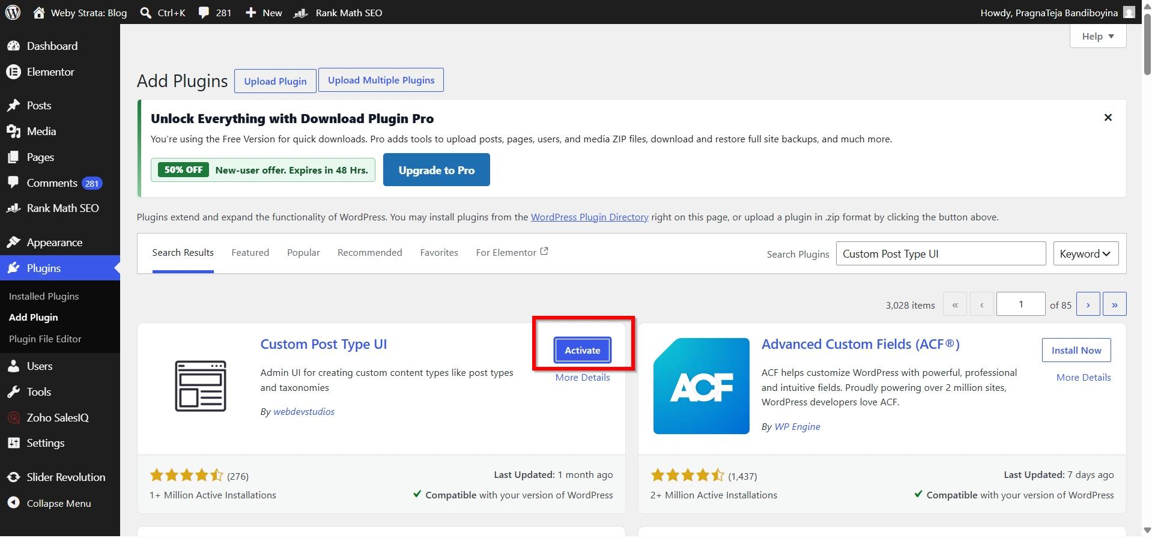Image resolution: width=1152 pixels, height=538 pixels.
Task: Open the Custom Post Type UI title link
Action: click(324, 345)
